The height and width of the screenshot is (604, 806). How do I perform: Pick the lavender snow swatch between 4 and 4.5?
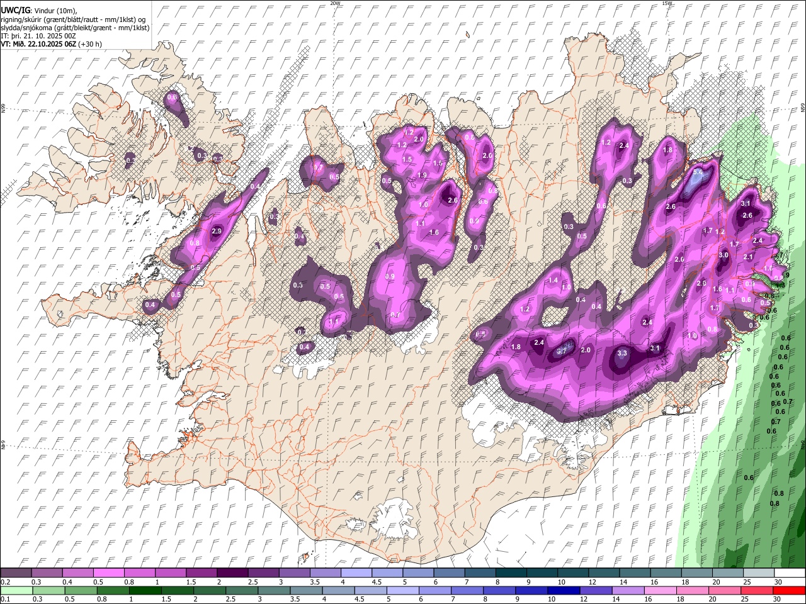point(355,573)
